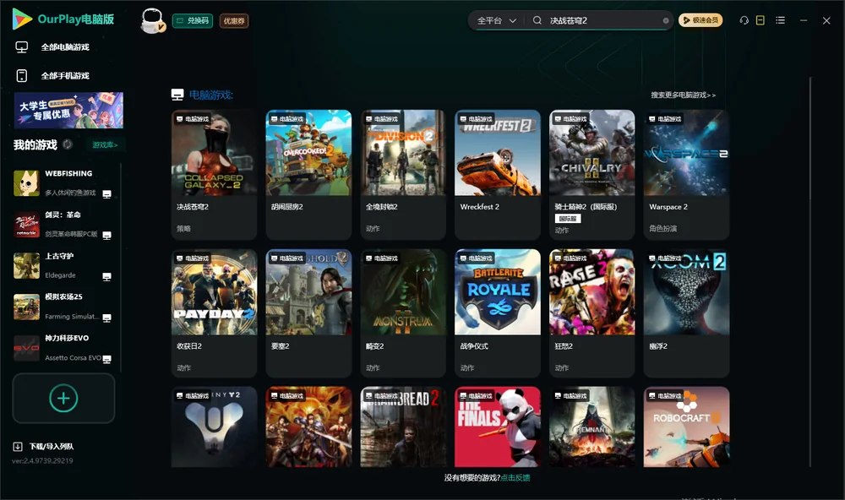The width and height of the screenshot is (845, 500).
Task: Click search more PC games link
Action: click(683, 95)
